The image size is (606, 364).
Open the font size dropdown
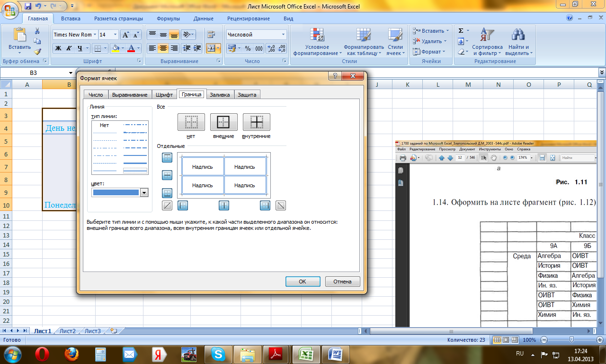click(116, 35)
